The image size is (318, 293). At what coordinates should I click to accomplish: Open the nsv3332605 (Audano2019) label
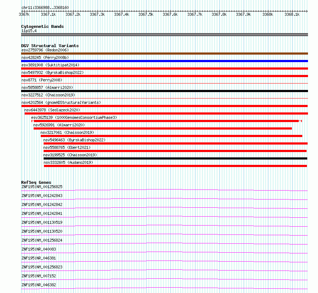[68, 162]
